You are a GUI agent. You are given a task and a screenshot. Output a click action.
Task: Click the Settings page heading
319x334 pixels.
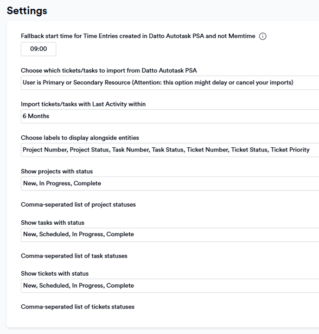pyautogui.click(x=27, y=11)
